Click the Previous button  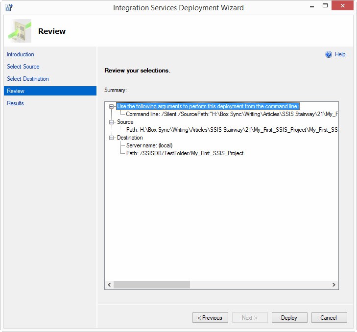210,318
